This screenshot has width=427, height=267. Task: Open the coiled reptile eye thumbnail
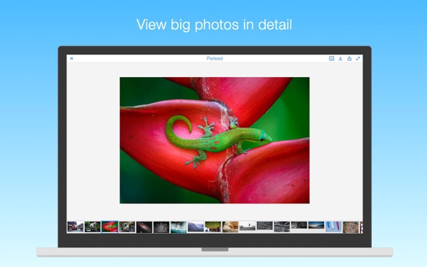(127, 227)
